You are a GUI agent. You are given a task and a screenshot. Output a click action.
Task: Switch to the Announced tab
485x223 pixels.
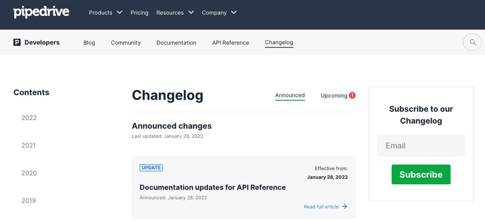(290, 96)
